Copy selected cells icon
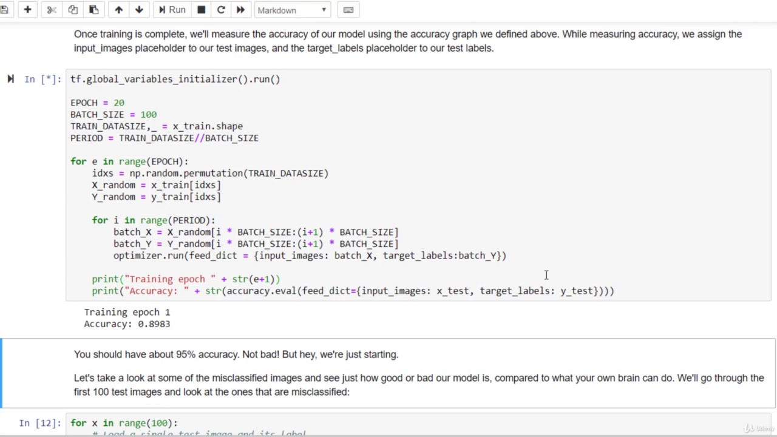The height and width of the screenshot is (437, 777). pos(73,10)
